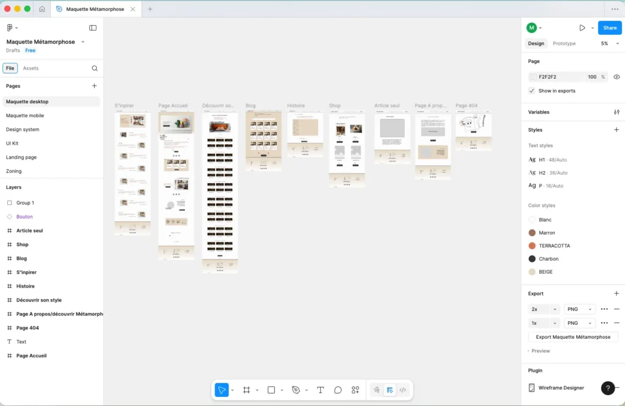Switch to Dev Mode with the code toggle
Image resolution: width=625 pixels, height=406 pixels.
tap(403, 390)
